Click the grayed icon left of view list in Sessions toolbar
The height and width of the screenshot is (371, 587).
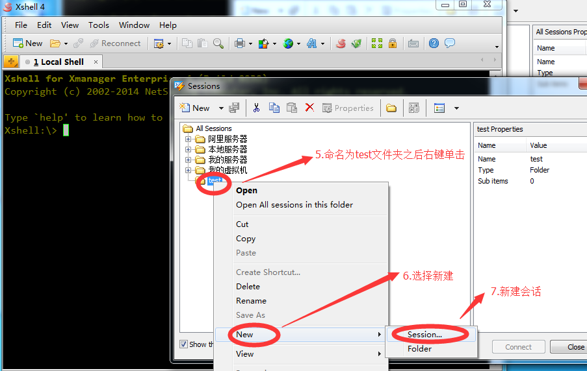point(414,108)
